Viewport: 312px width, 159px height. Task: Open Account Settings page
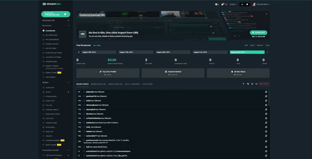click(x=52, y=57)
